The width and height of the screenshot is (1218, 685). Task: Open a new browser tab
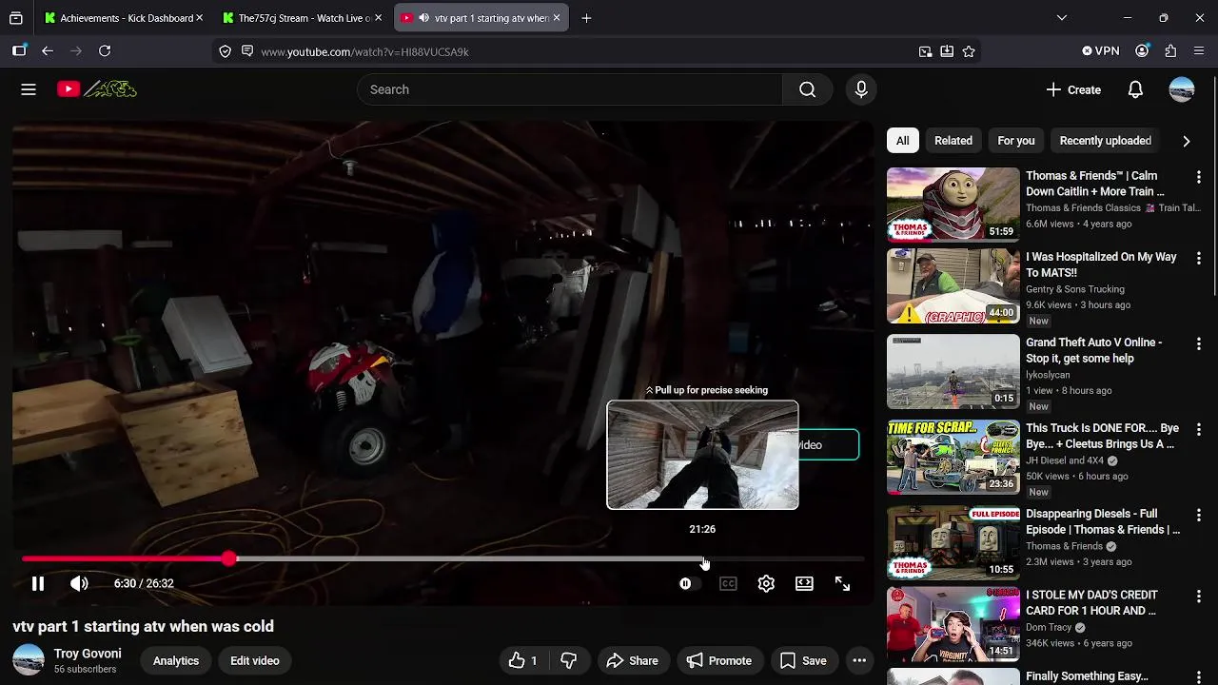[x=586, y=18]
